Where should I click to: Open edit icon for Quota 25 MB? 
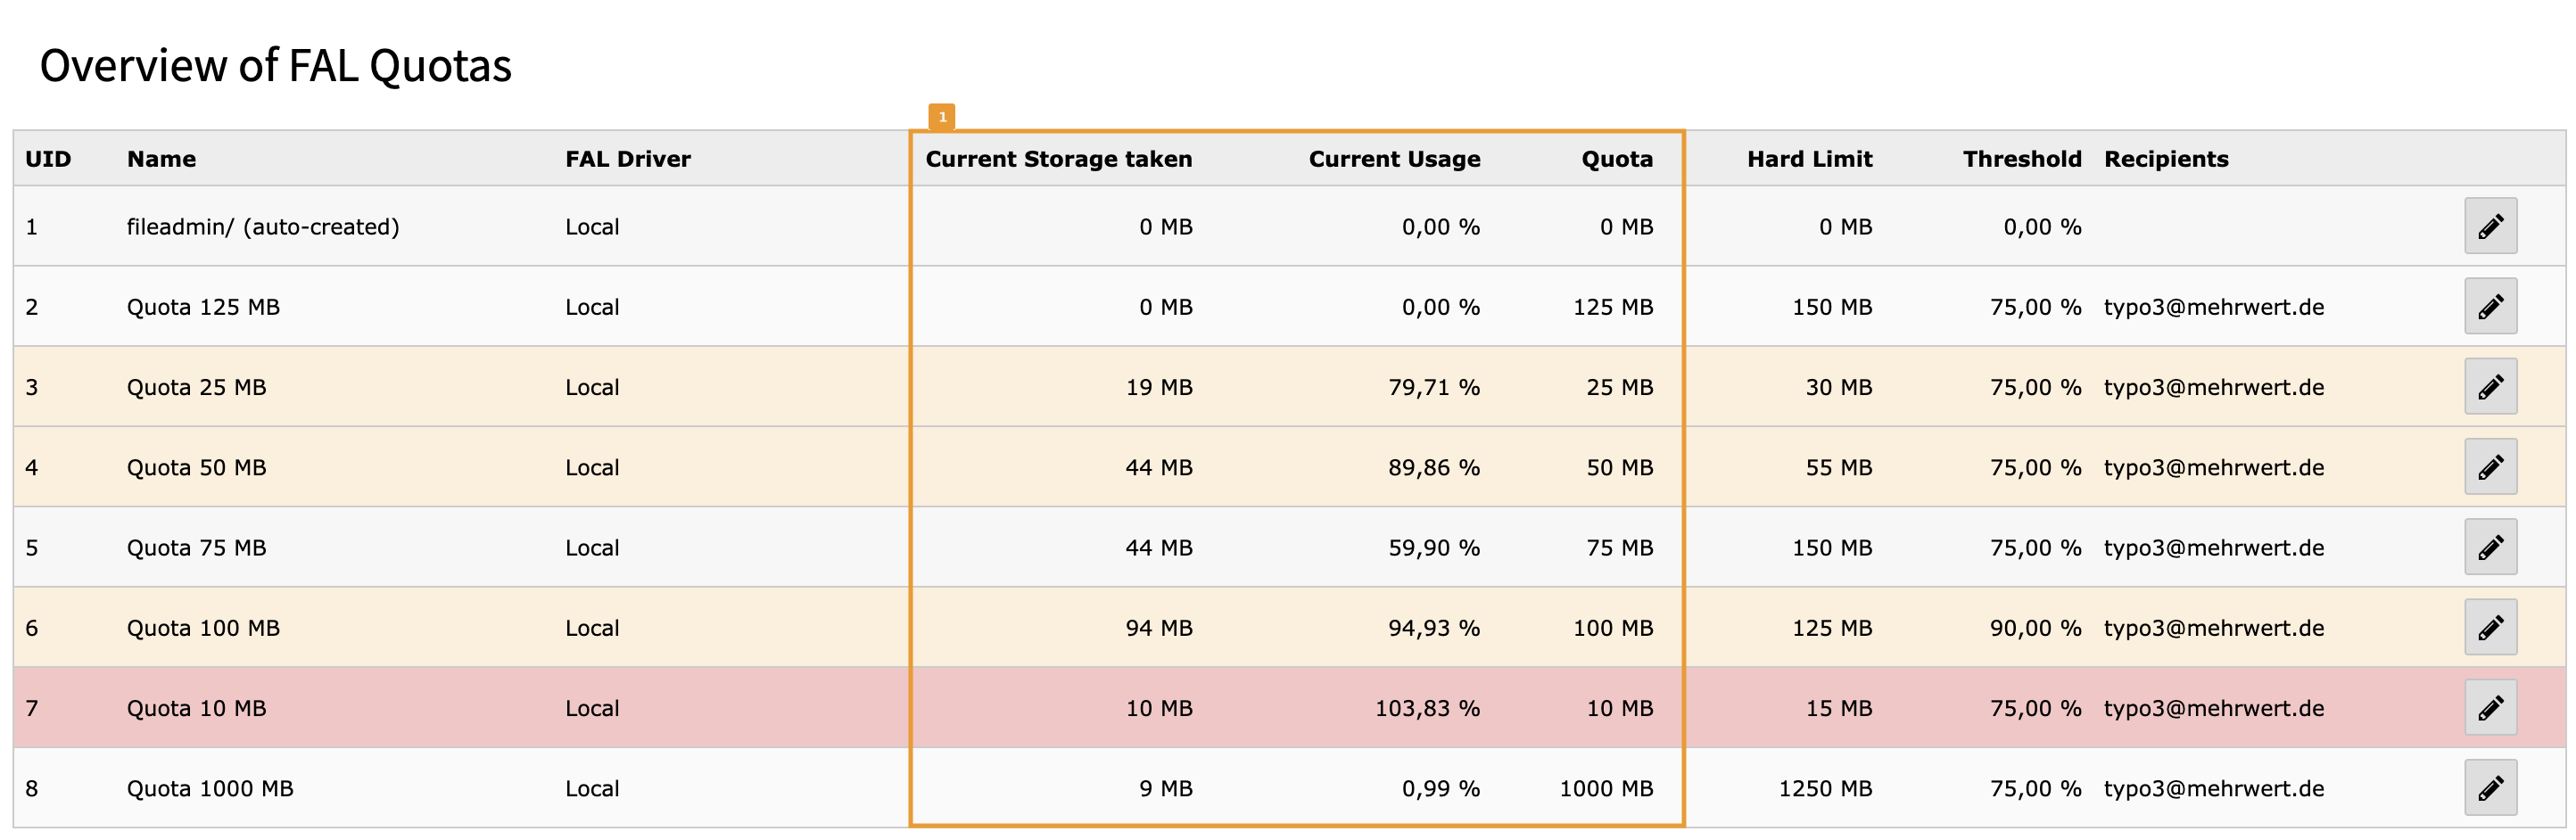(2490, 386)
